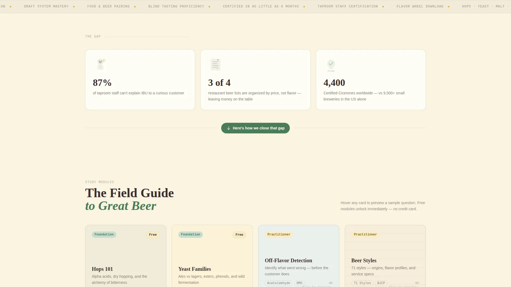The image size is (511, 287).
Task: Click the restaurant beer lists description text
Action: click(254, 96)
